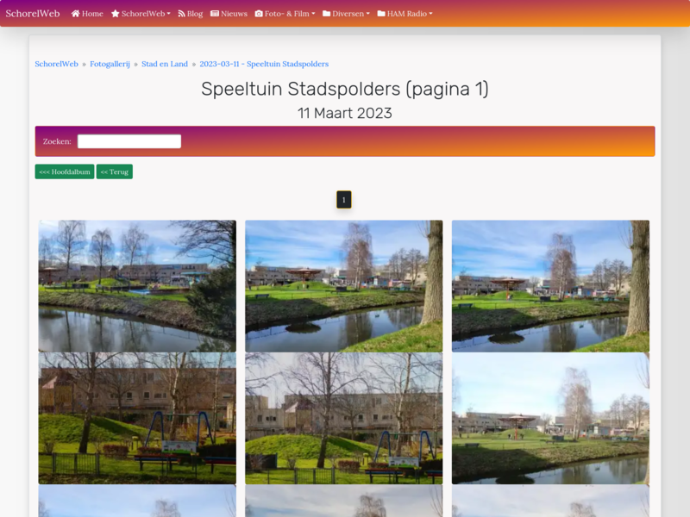Open first-row middle photo with red pavilion
Image resolution: width=690 pixels, height=517 pixels.
(x=343, y=286)
